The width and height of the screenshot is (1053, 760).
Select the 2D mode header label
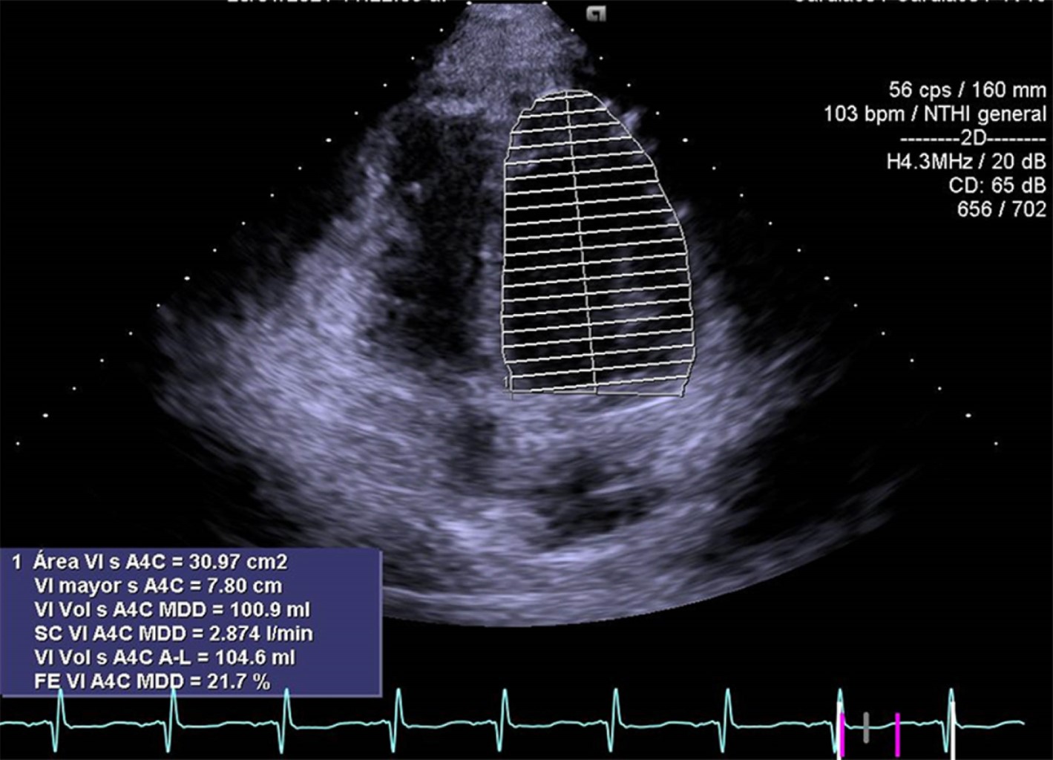971,138
